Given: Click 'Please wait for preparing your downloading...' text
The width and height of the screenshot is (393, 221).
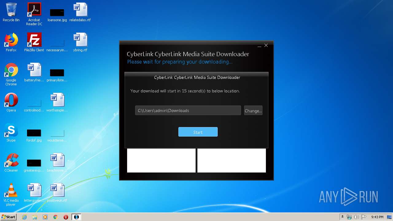Looking at the screenshot, I should [x=180, y=62].
